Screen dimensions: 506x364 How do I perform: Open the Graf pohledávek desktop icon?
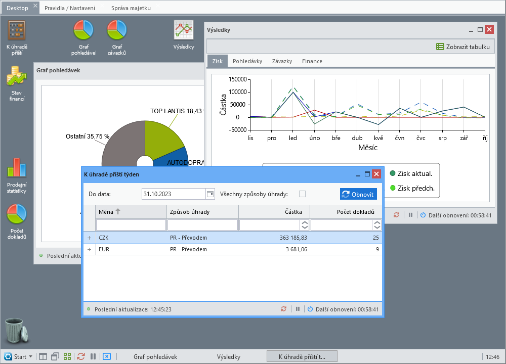point(83,38)
